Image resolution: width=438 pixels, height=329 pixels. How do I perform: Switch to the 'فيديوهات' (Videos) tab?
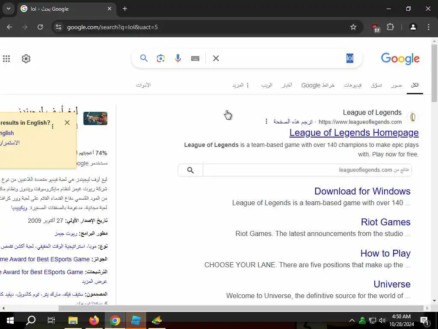pos(352,85)
